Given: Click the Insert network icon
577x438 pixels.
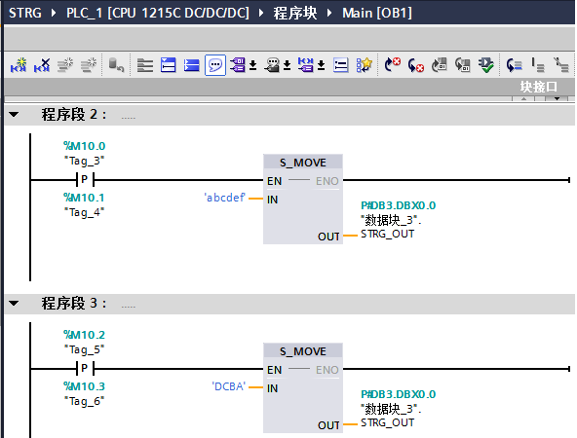Looking at the screenshot, I should coord(18,65).
